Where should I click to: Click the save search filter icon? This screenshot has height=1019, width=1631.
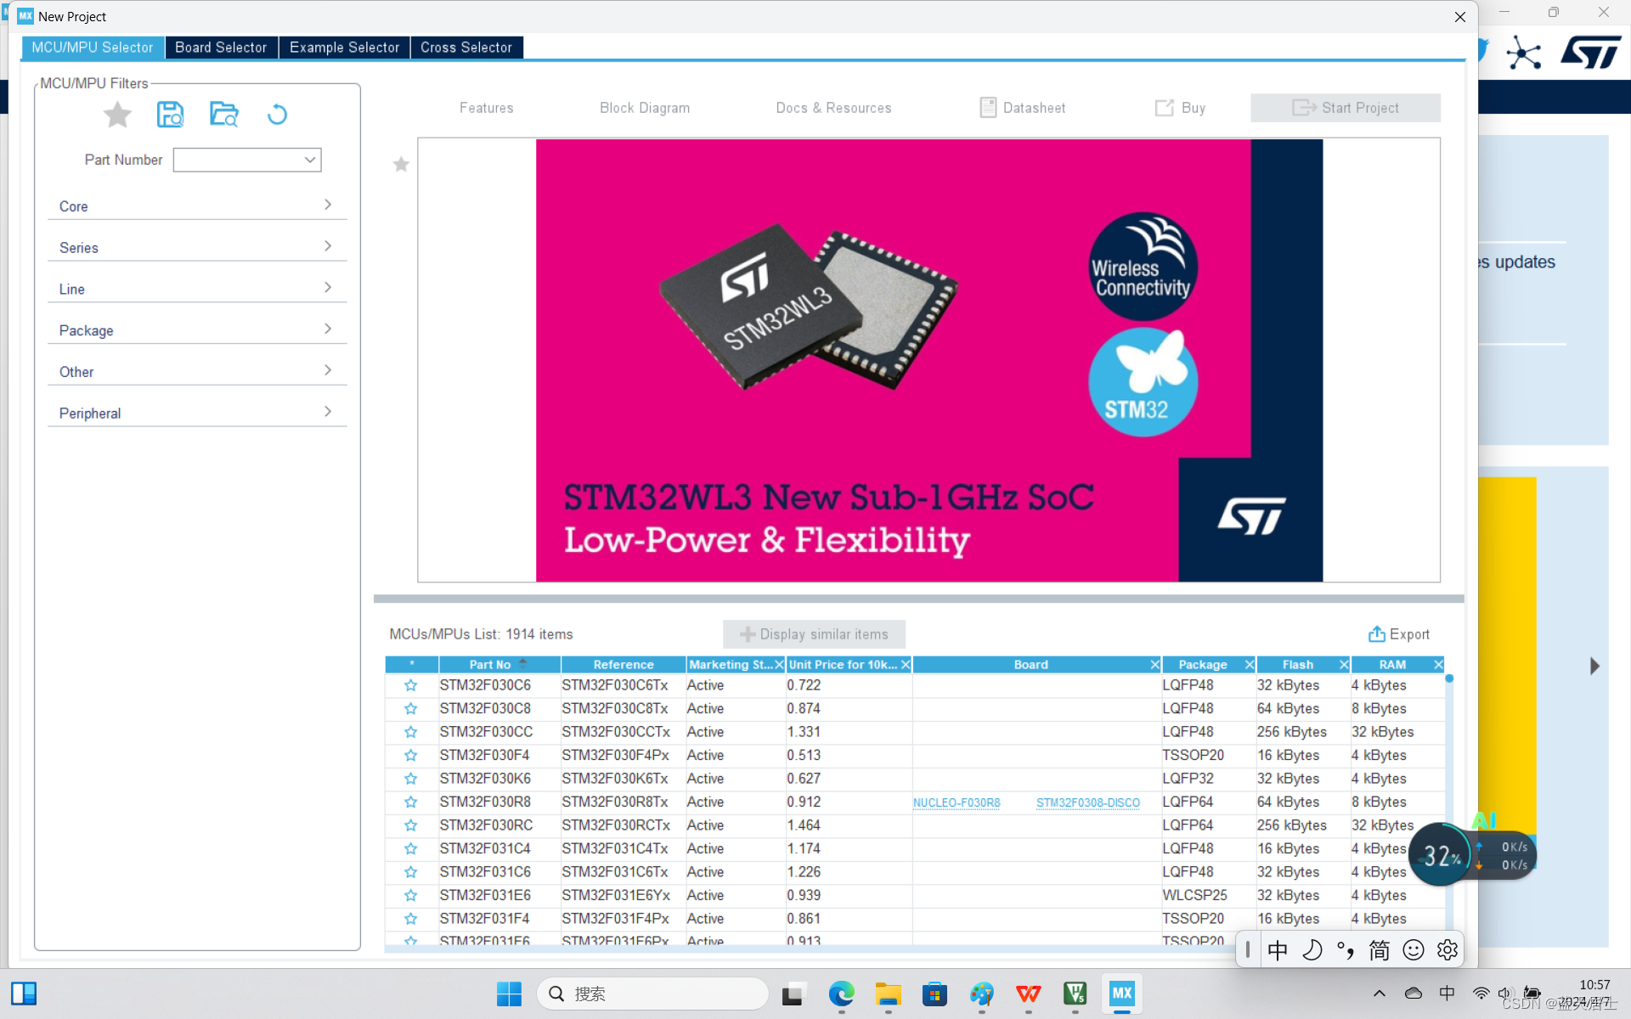[170, 115]
